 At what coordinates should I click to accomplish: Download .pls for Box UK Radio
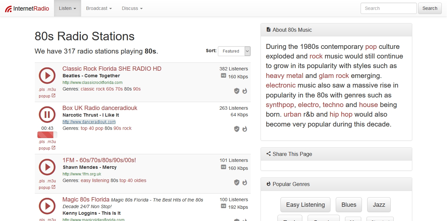(x=42, y=142)
